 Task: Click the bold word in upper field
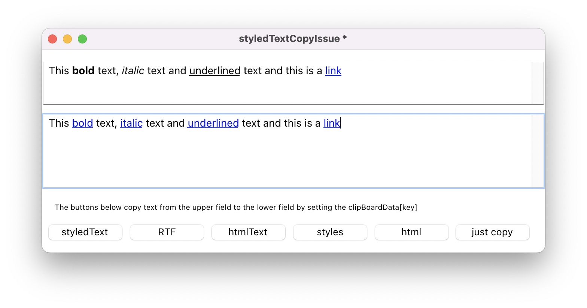(83, 71)
